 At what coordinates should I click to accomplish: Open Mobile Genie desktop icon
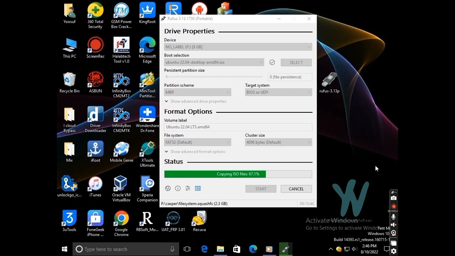point(121,152)
